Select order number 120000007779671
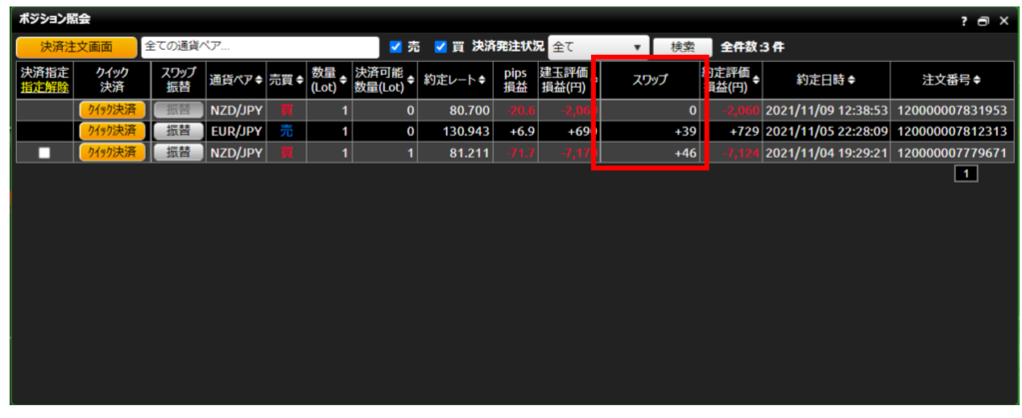This screenshot has width=1022, height=418. (x=952, y=153)
